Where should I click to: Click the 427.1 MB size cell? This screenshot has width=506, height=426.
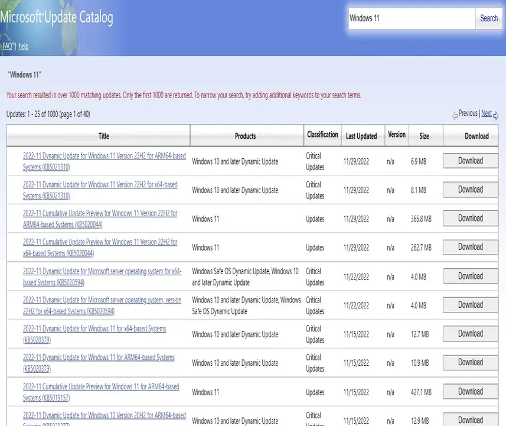click(421, 392)
